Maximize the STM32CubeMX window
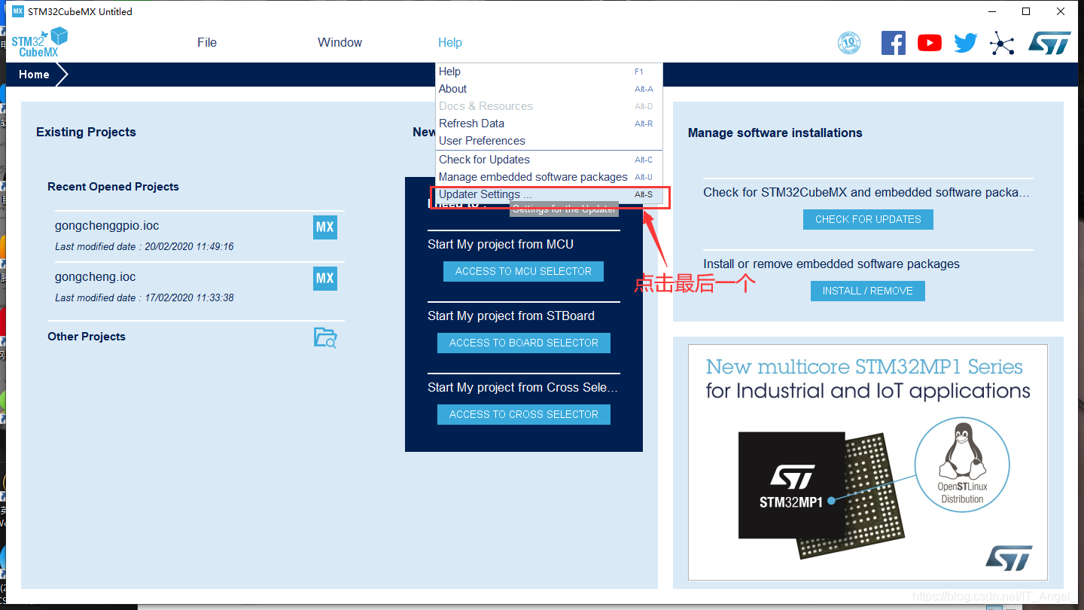Screen dimensions: 1084x610 tap(1025, 11)
